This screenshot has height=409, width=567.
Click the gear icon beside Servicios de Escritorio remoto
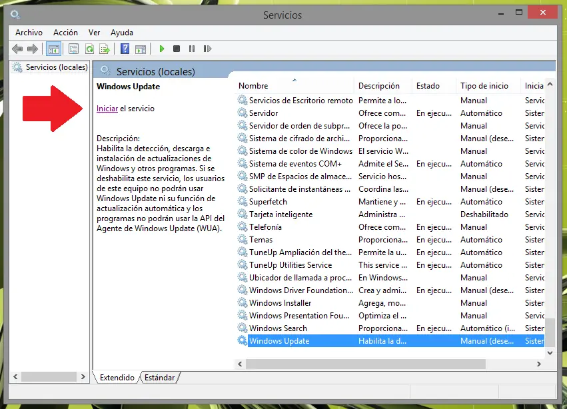pos(243,100)
